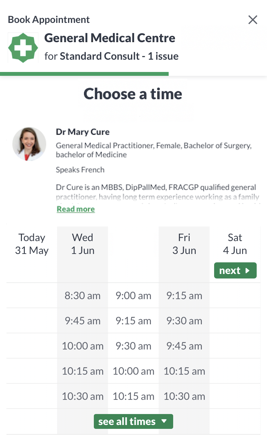
Task: Select the Wed 1 Jun column header
Action: [x=83, y=244]
